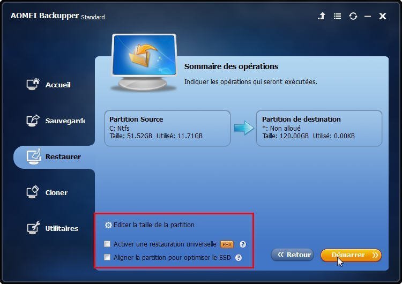Enable Activer une restauration universelle checkbox

107,244
